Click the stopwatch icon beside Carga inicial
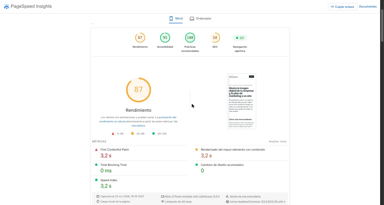The image size is (384, 205). tap(98, 202)
